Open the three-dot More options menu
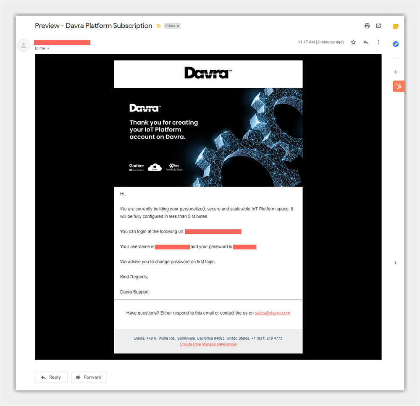 tap(378, 42)
